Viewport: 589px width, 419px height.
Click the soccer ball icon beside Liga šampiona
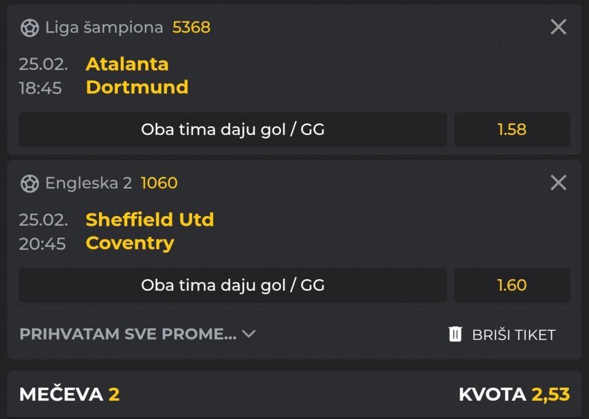[x=29, y=28]
